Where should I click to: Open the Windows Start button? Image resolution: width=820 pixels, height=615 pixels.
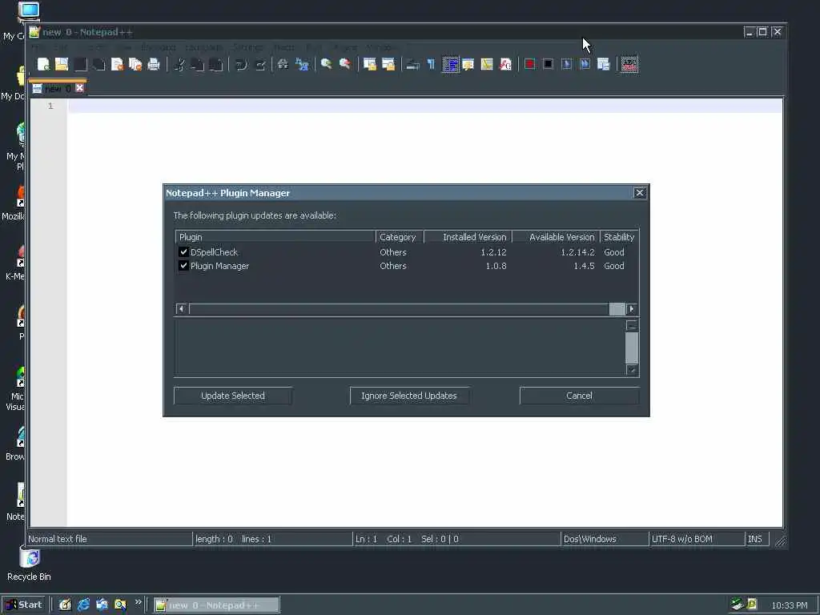pos(24,605)
